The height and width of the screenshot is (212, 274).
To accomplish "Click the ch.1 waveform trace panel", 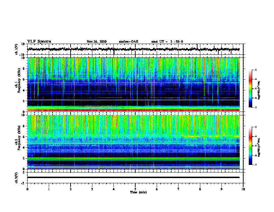I will click(x=135, y=49).
